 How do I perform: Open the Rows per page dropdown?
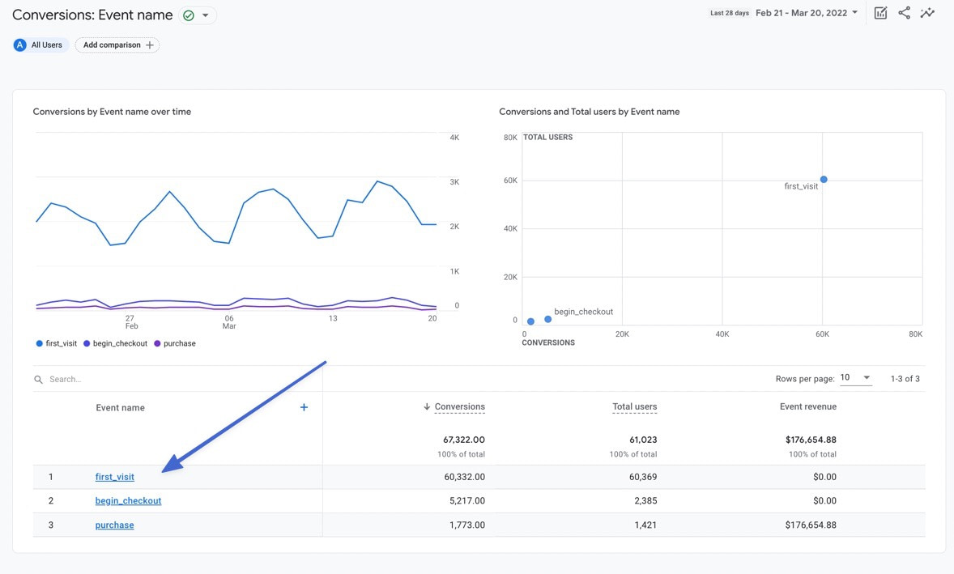[854, 377]
